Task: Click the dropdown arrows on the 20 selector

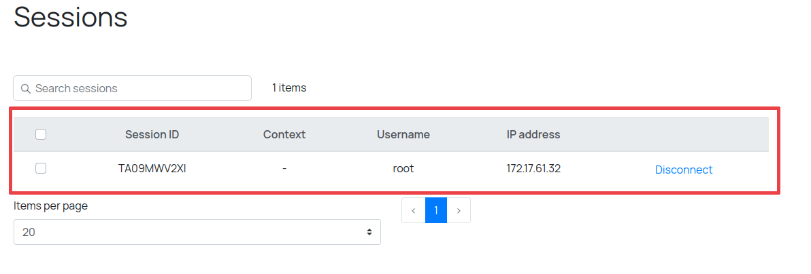Action: point(369,232)
